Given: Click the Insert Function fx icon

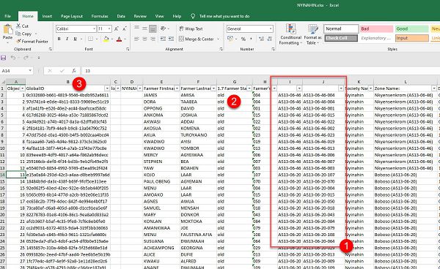Looking at the screenshot, I should point(74,71).
